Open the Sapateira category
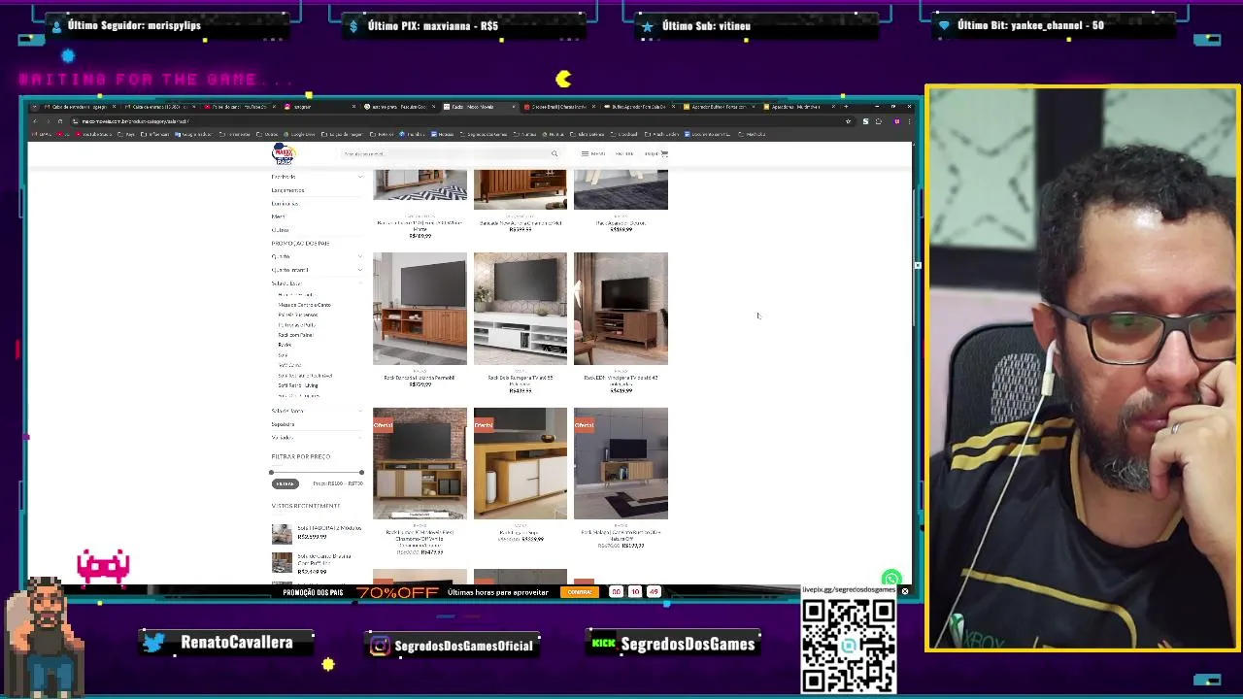This screenshot has height=699, width=1243. click(283, 424)
